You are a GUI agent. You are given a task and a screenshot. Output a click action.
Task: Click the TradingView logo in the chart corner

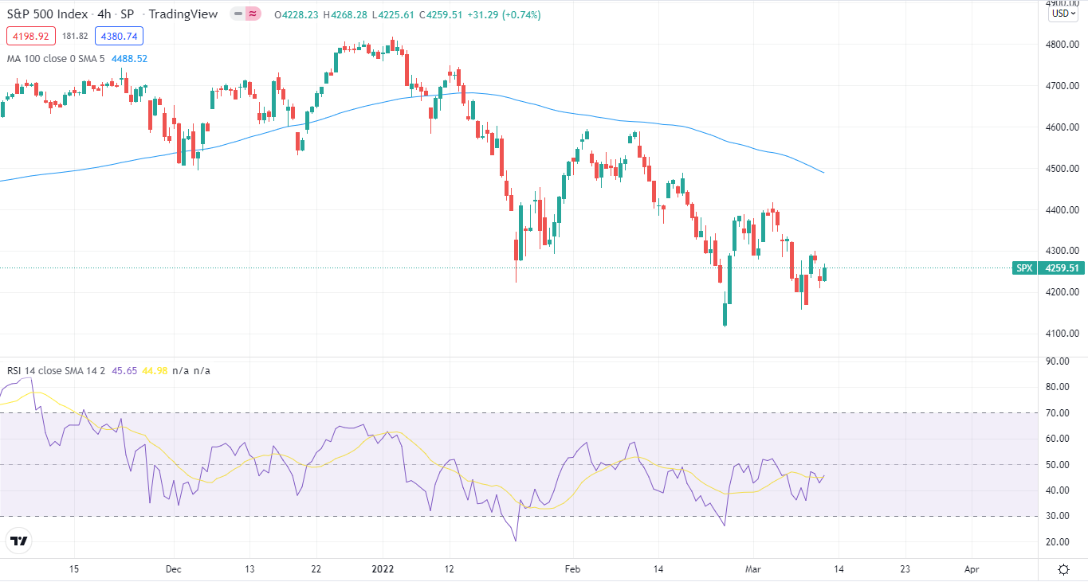tap(19, 541)
